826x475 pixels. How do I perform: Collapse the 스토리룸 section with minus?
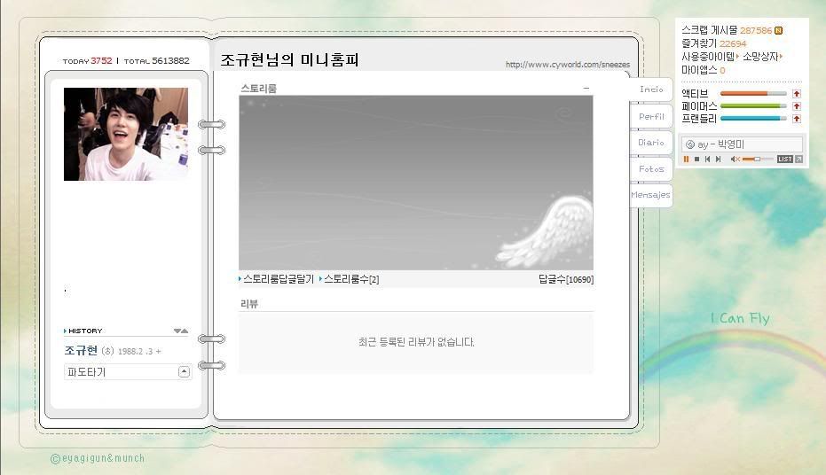[x=586, y=88]
